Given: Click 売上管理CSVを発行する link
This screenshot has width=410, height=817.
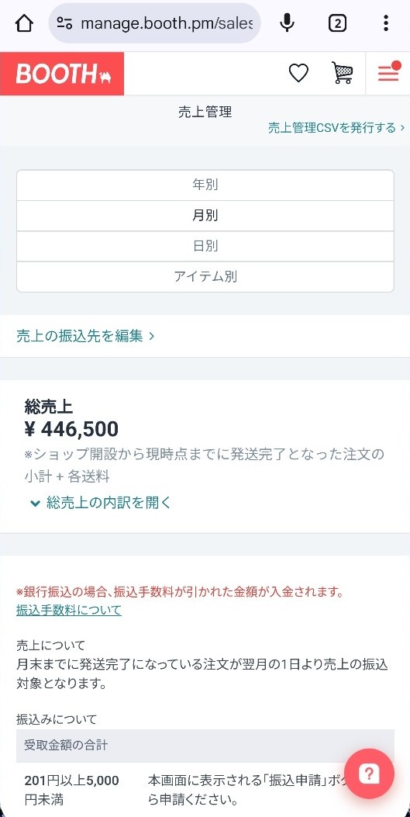Looking at the screenshot, I should point(336,128).
